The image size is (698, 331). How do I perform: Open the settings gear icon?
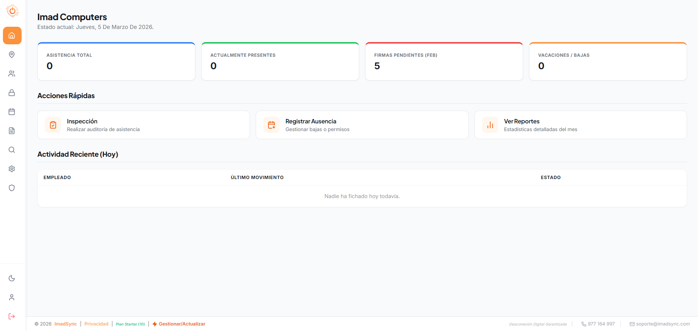pos(12,169)
